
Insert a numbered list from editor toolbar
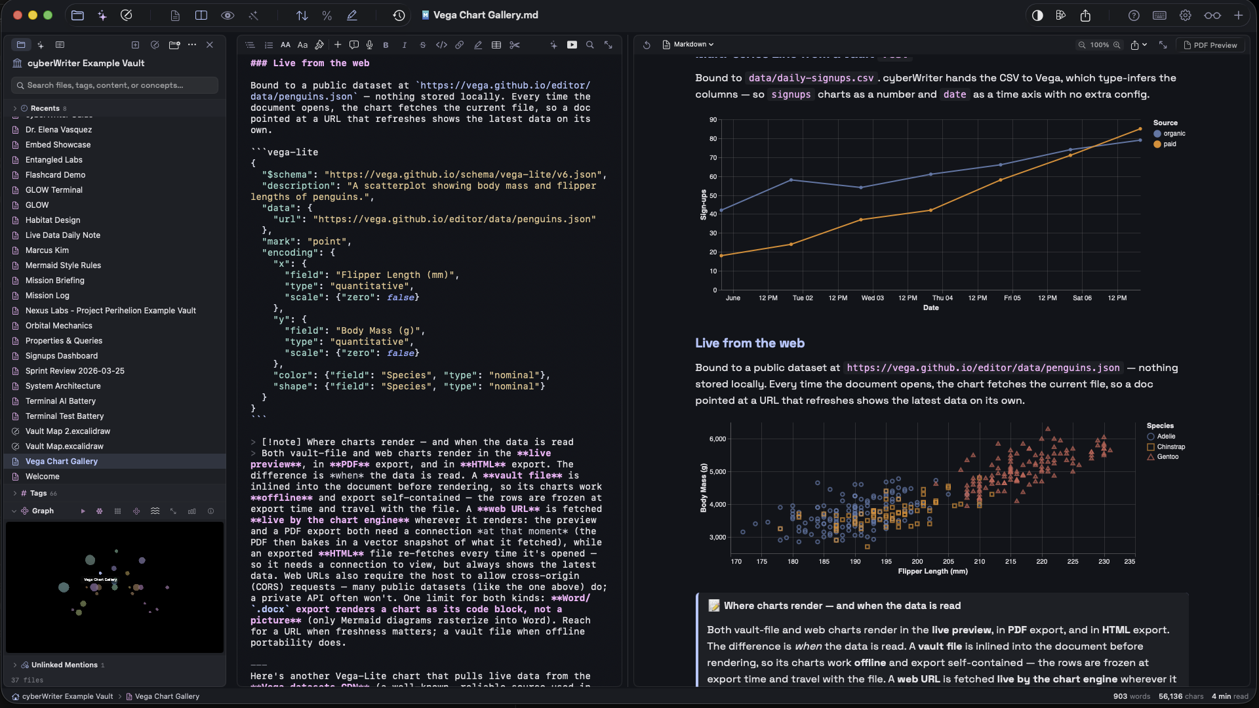[x=268, y=45]
